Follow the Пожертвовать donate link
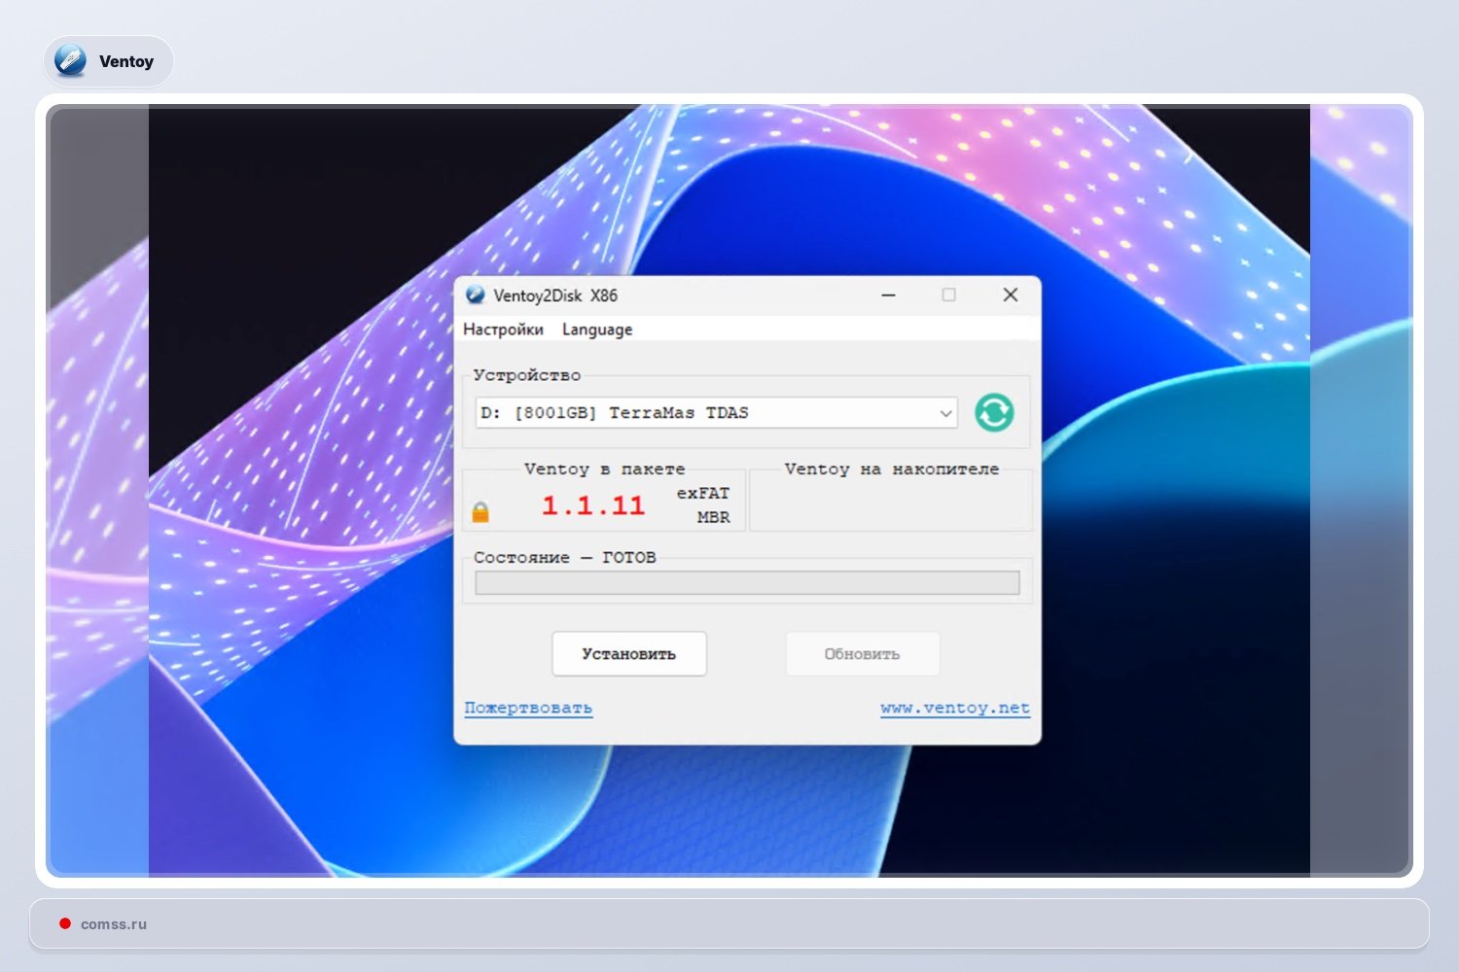This screenshot has width=1459, height=972. pyautogui.click(x=528, y=708)
